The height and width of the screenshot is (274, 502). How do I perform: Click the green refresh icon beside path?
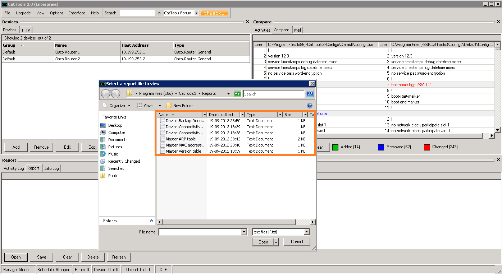click(x=237, y=94)
